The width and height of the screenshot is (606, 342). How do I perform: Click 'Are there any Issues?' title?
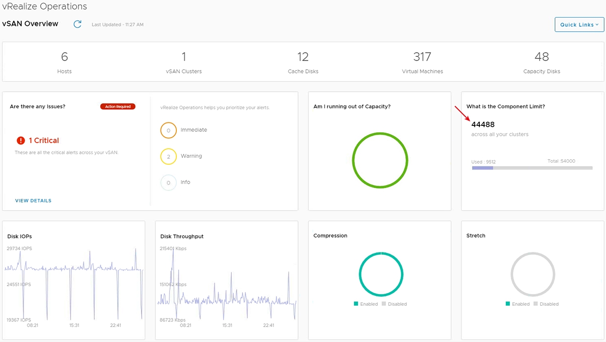coord(37,106)
